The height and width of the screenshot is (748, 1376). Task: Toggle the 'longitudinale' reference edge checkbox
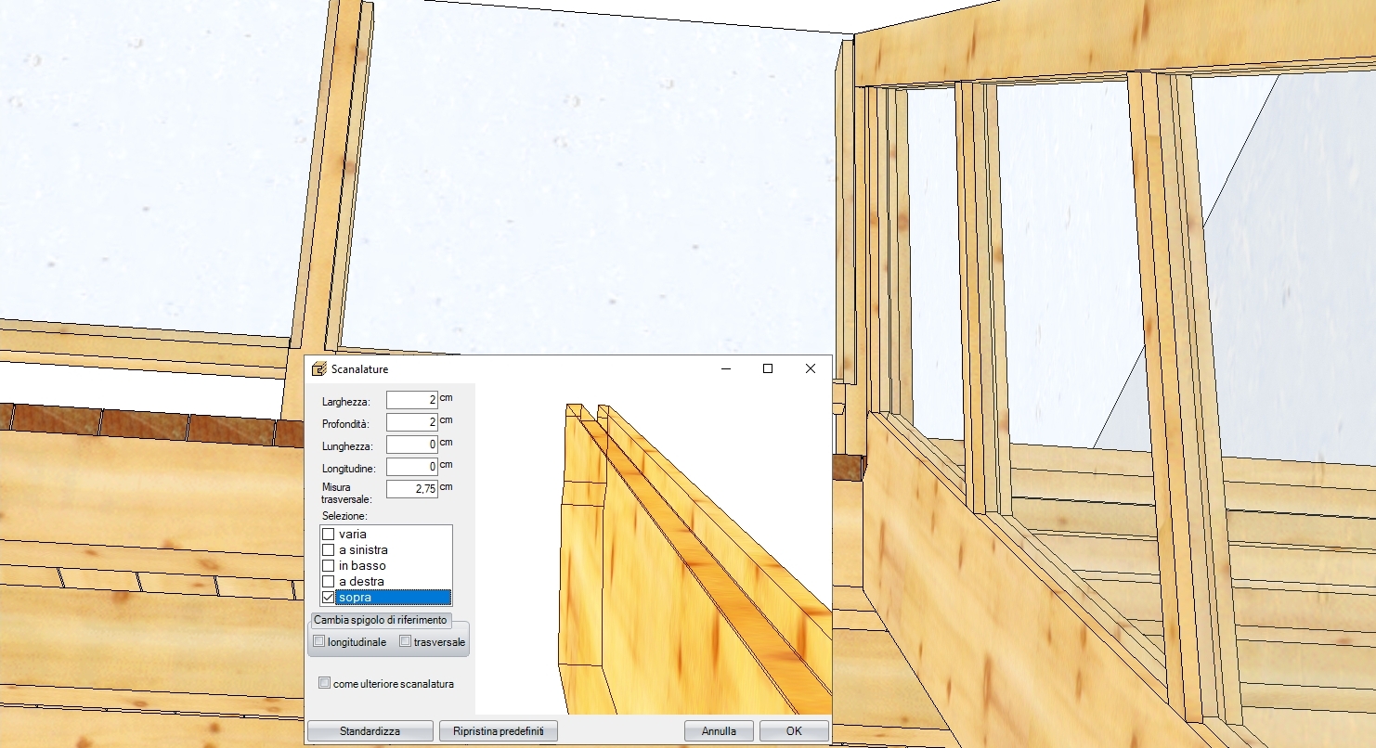pos(319,641)
